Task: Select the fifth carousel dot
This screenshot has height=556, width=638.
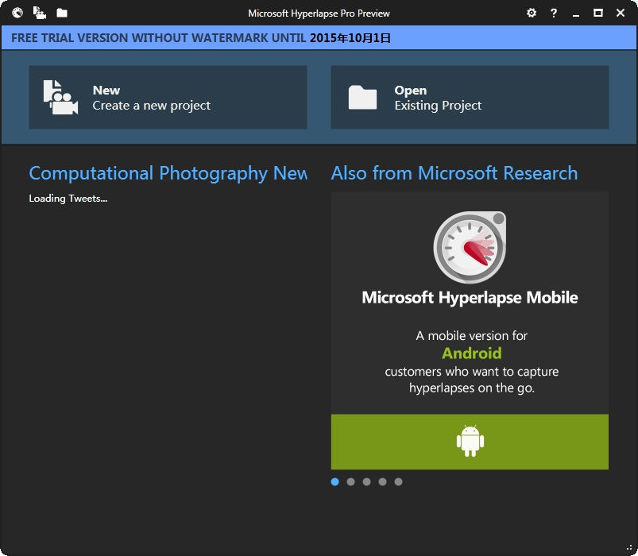Action: click(x=398, y=481)
